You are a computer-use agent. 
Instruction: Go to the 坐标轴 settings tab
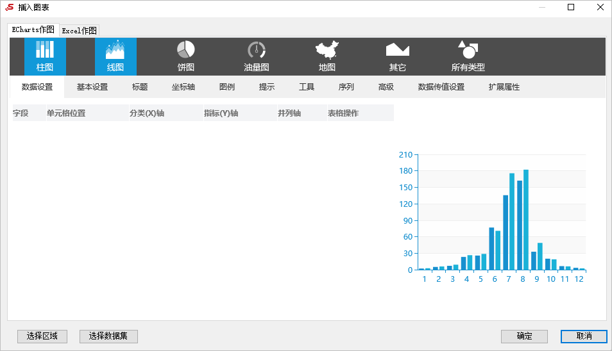183,87
